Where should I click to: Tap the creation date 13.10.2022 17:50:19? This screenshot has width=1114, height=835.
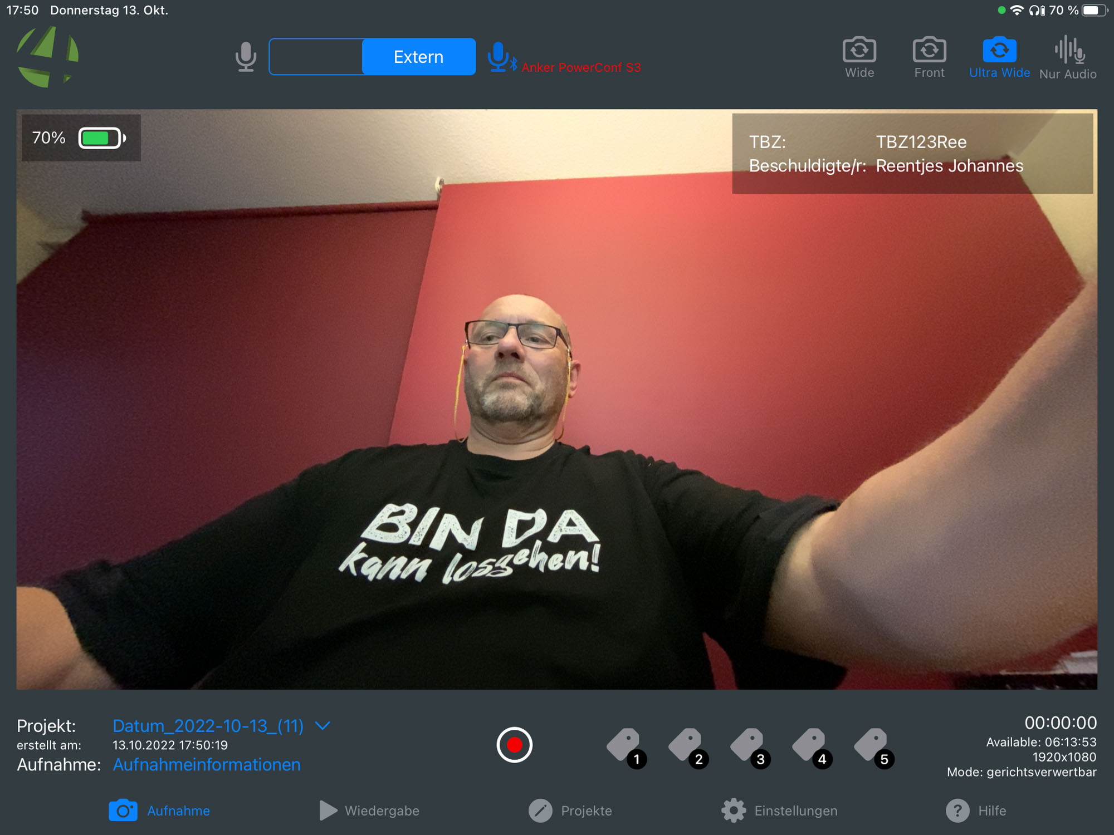[x=170, y=745]
